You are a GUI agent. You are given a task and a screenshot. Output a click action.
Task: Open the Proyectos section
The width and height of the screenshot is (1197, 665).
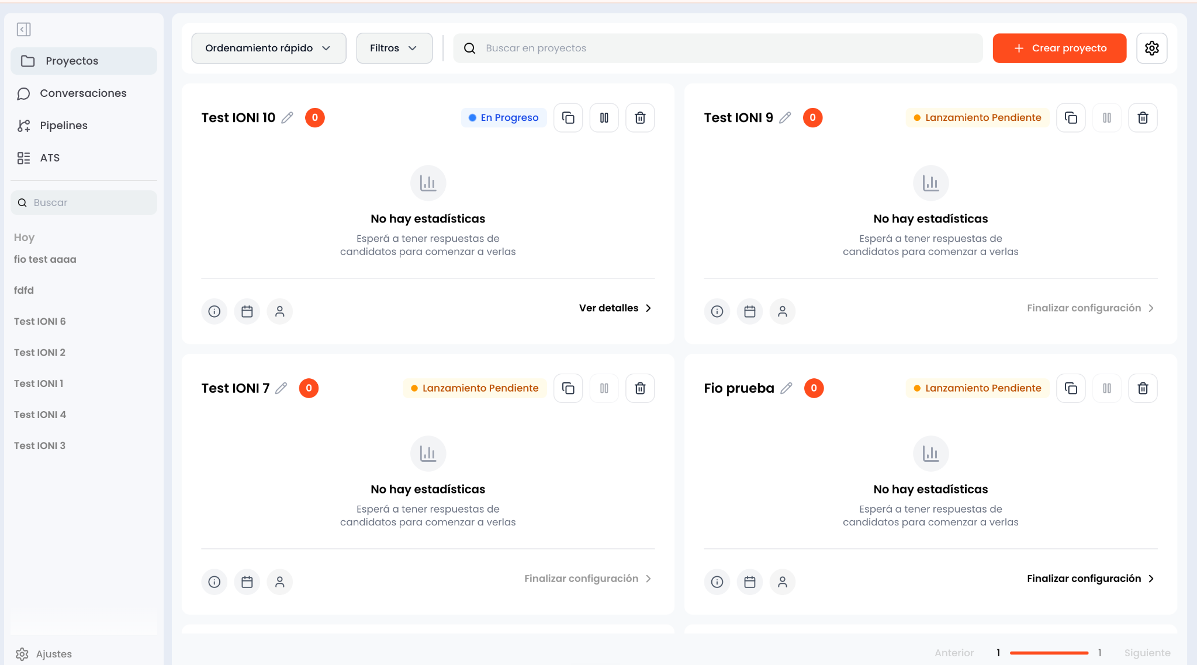[84, 61]
